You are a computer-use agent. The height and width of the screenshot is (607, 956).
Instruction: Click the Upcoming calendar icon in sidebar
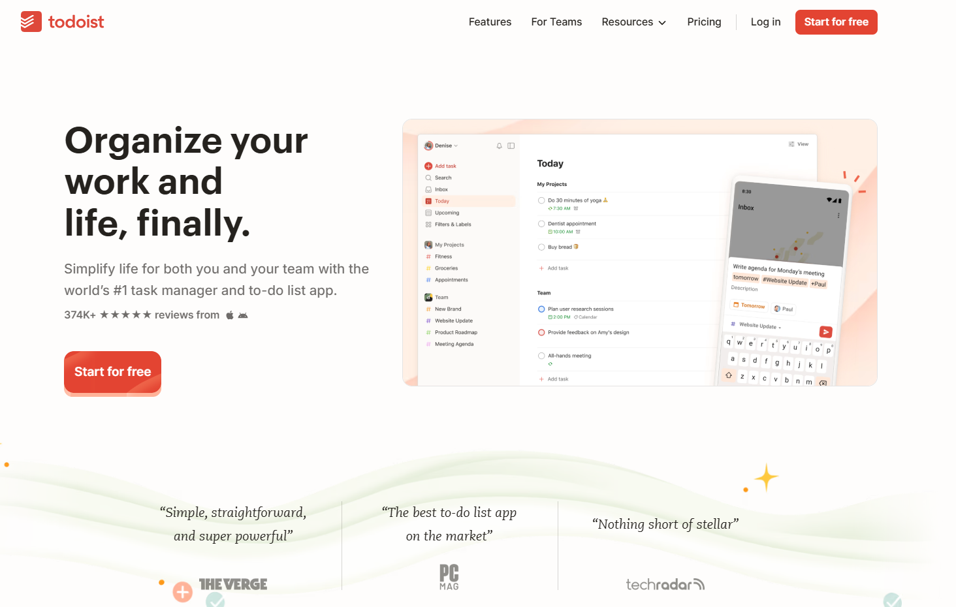pyautogui.click(x=428, y=213)
